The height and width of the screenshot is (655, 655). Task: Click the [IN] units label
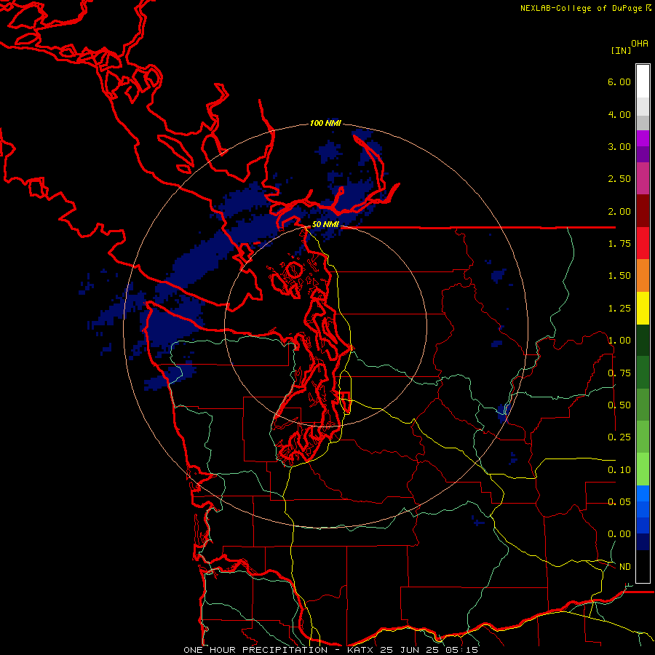(621, 50)
